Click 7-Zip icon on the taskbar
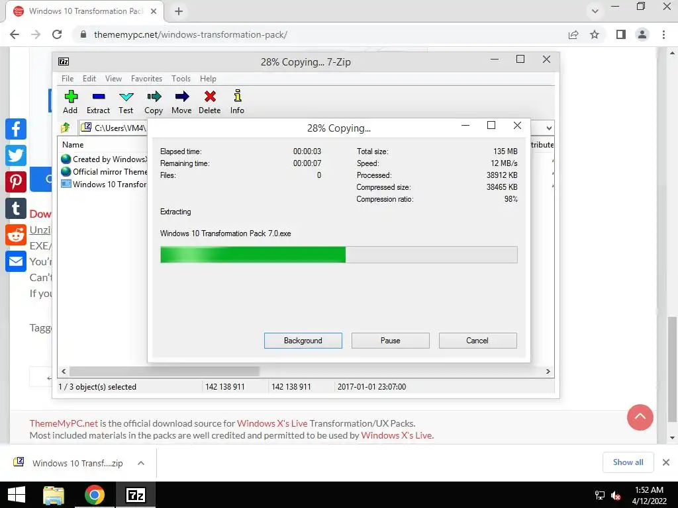The width and height of the screenshot is (678, 508). point(135,495)
